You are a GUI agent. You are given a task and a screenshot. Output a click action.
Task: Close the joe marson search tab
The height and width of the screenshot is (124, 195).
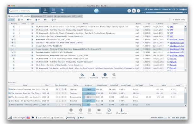(32, 16)
